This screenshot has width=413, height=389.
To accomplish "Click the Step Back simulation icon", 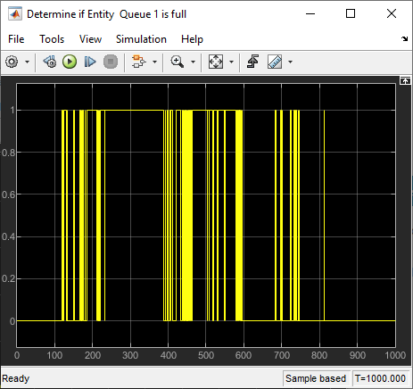I will coord(50,62).
